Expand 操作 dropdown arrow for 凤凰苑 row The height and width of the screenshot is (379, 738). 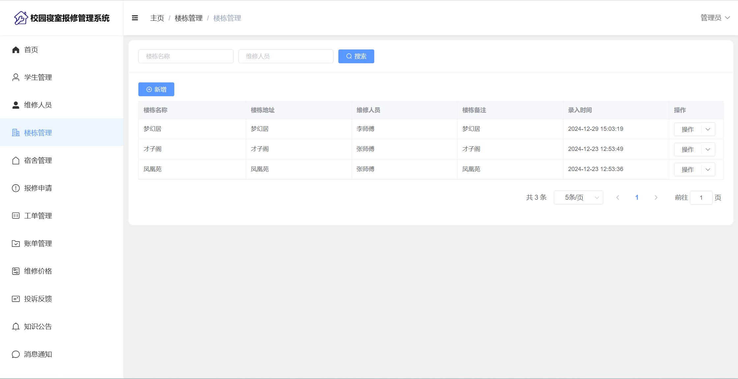pyautogui.click(x=708, y=169)
